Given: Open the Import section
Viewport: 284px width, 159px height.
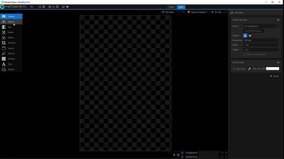Looking at the screenshot, I should 11,22.
